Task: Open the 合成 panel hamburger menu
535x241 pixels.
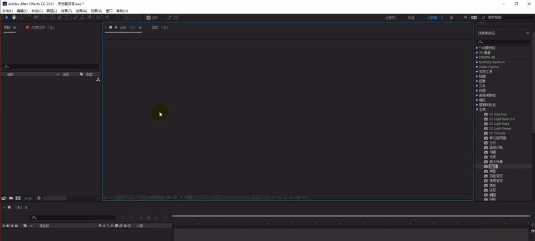Action: [x=140, y=27]
